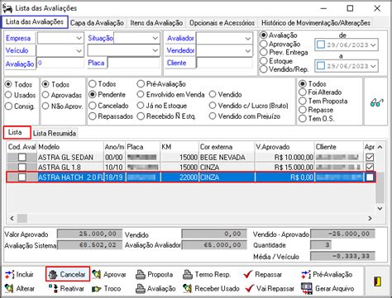Viewport: 392px width, 298px height.
Task: Click the Cancelar hand icon
Action: pos(53,274)
